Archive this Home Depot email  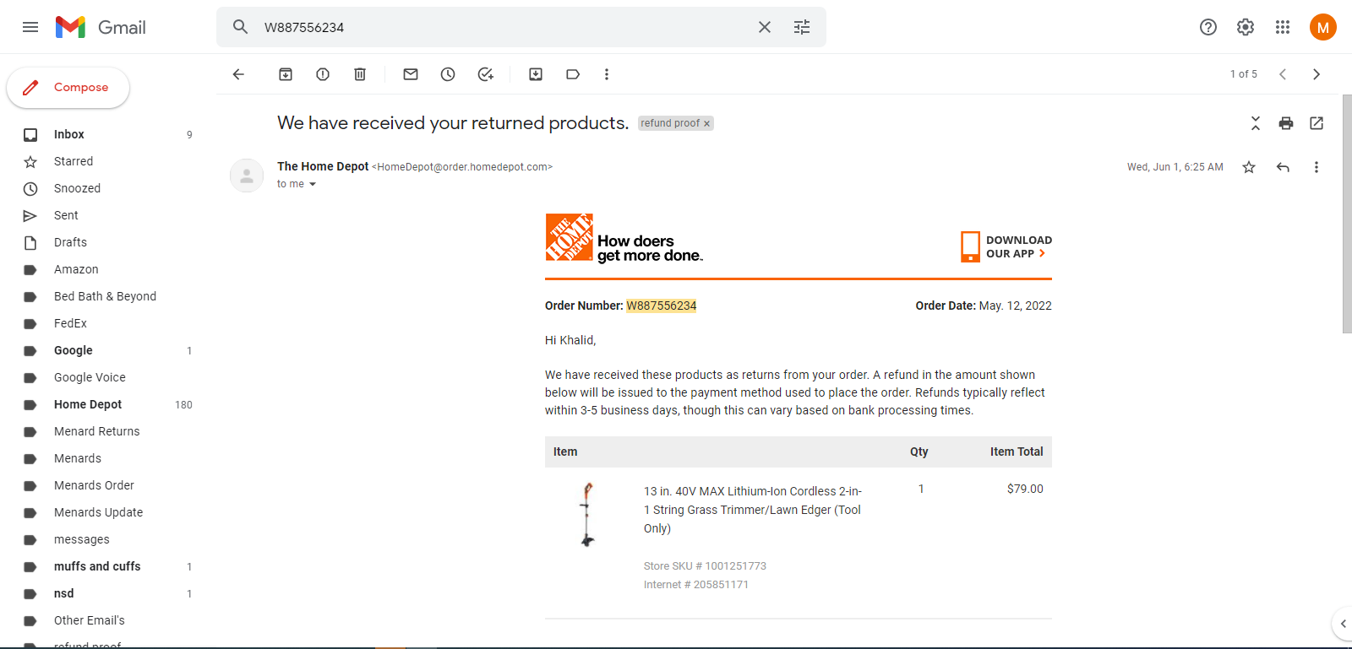(x=286, y=74)
